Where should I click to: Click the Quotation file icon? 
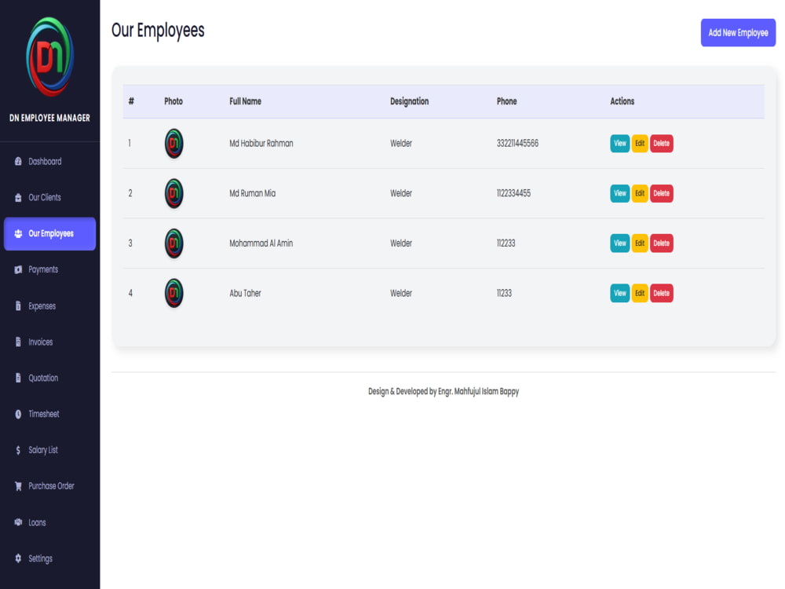(18, 378)
